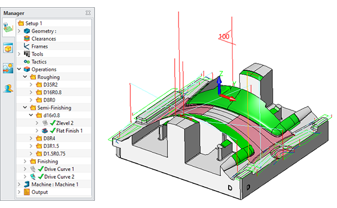Image resolution: width=337 pixels, height=208 pixels.
Task: Toggle the green check on Drive Curve 2
Action: click(x=41, y=177)
